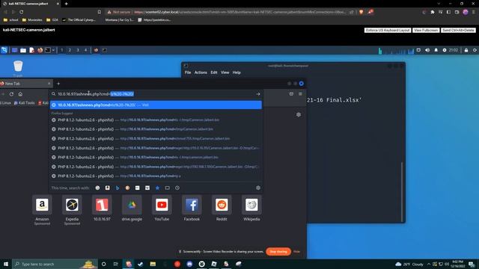Open the file manager launcher in Kali panel
This screenshot has width=479, height=269.
[x=23, y=50]
